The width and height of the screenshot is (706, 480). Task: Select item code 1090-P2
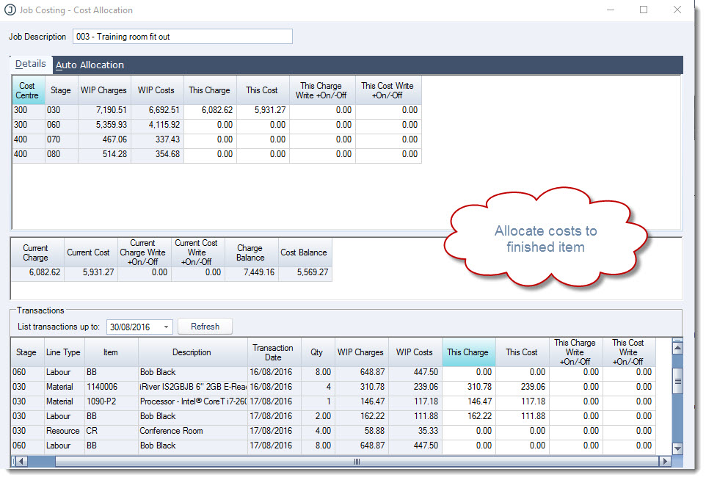(x=112, y=401)
